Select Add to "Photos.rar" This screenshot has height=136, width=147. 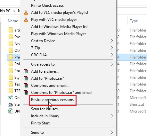[x=47, y=78]
